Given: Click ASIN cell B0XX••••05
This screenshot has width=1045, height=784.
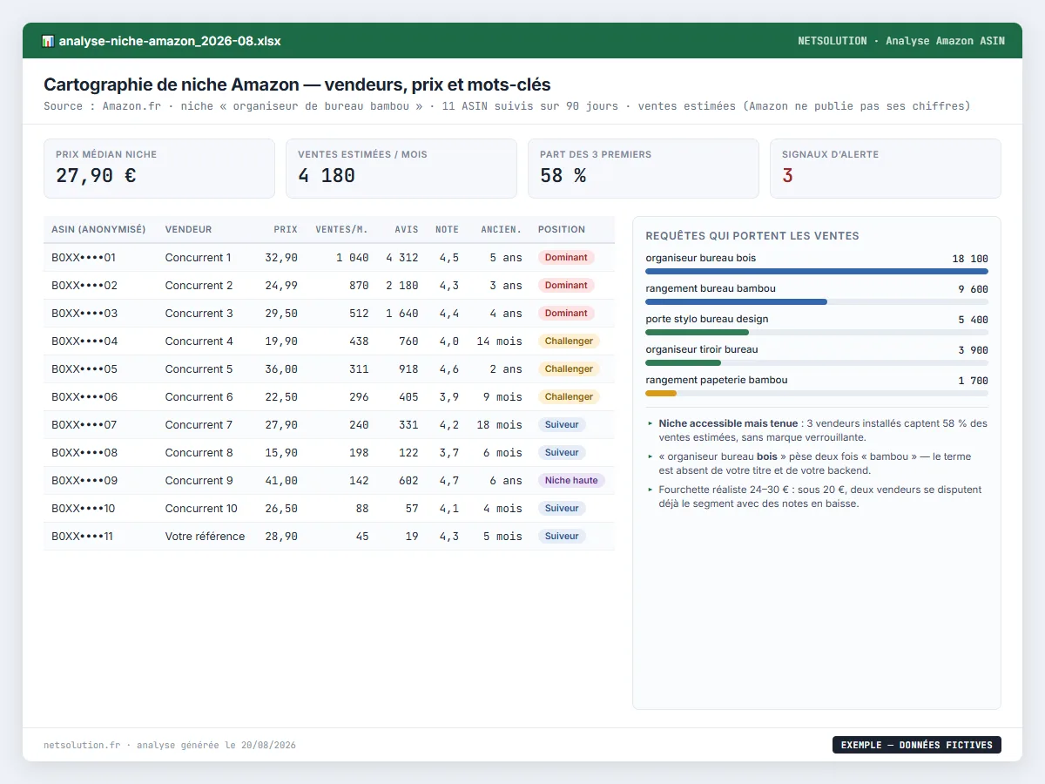Looking at the screenshot, I should pos(84,369).
